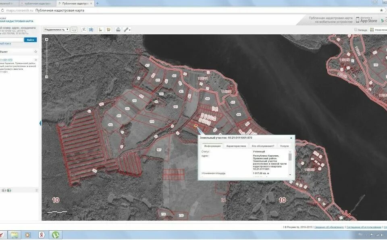The width and height of the screenshot is (387, 240).
Task: Click the zoom level slider handle
Action: (x=47, y=51)
